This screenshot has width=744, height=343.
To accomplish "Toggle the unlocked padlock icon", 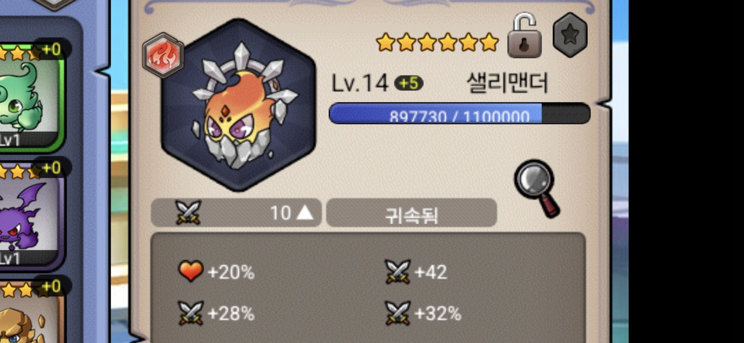I will (x=524, y=35).
